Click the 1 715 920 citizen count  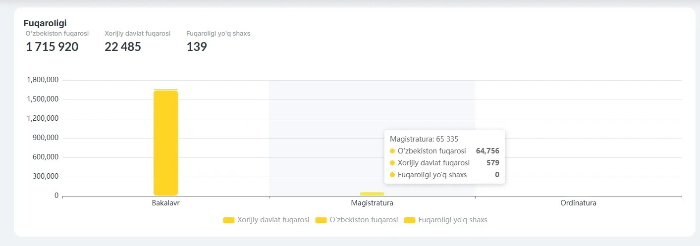click(52, 47)
